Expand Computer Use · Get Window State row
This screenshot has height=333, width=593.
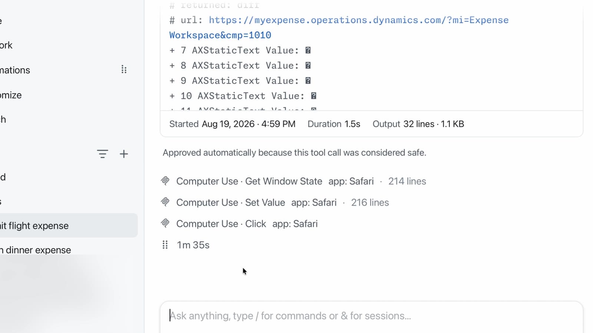point(294,181)
